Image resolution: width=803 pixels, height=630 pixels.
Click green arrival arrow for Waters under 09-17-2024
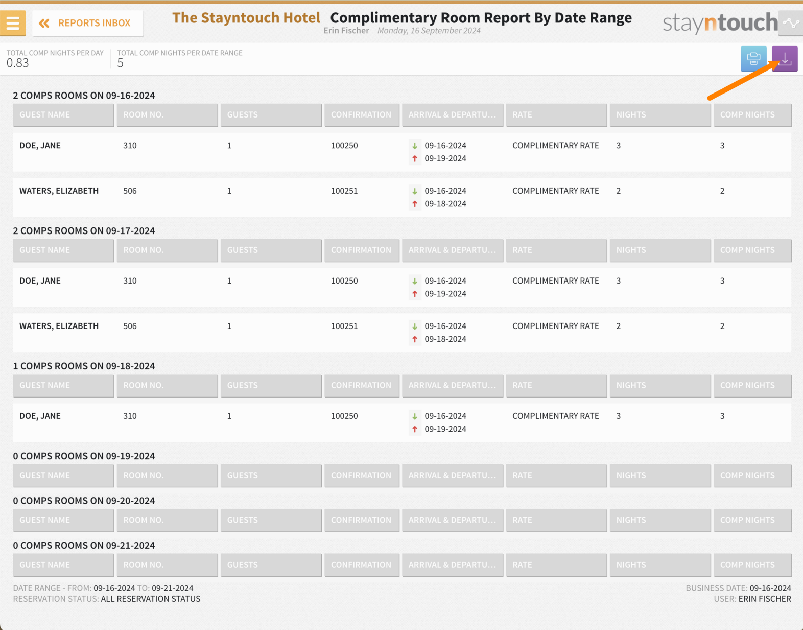[x=415, y=326]
